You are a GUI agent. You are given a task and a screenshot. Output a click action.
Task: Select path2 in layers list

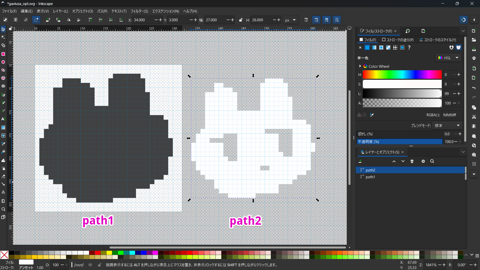pyautogui.click(x=410, y=170)
